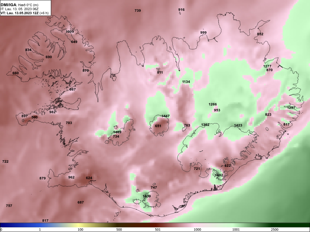
Task: Click the 1297 value label
Action: 291,108
